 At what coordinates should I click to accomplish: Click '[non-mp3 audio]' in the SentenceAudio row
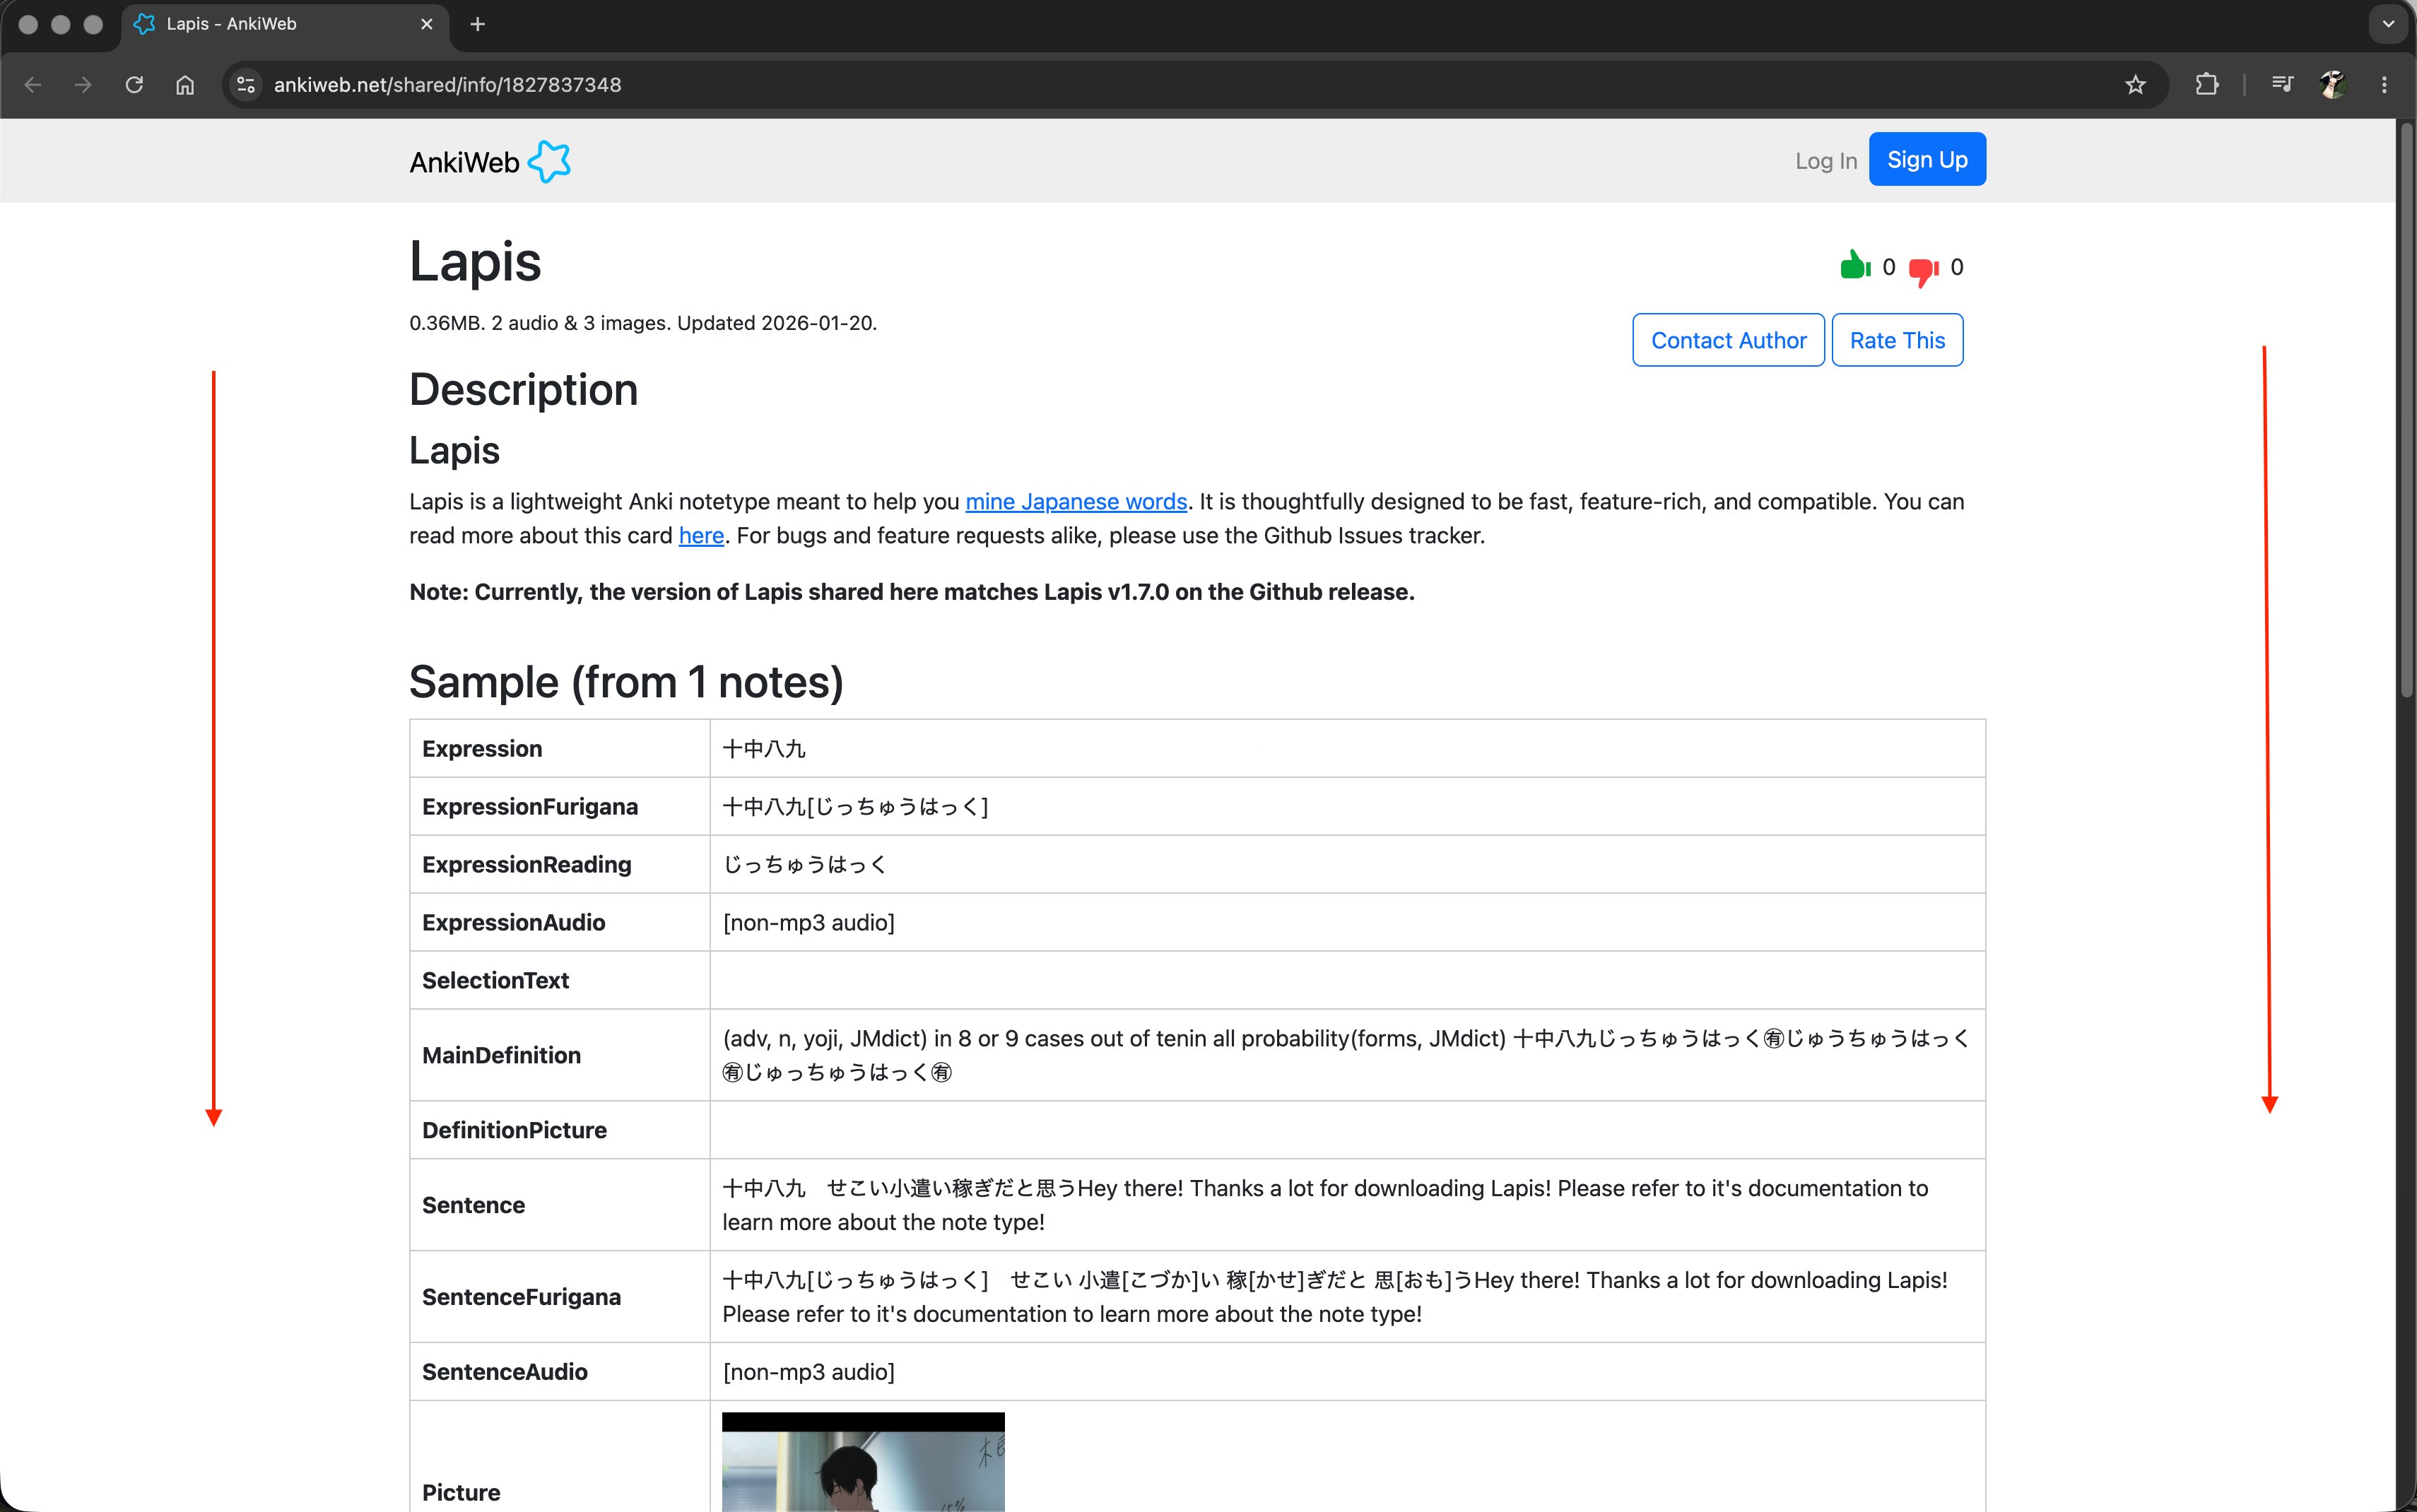[x=808, y=1372]
